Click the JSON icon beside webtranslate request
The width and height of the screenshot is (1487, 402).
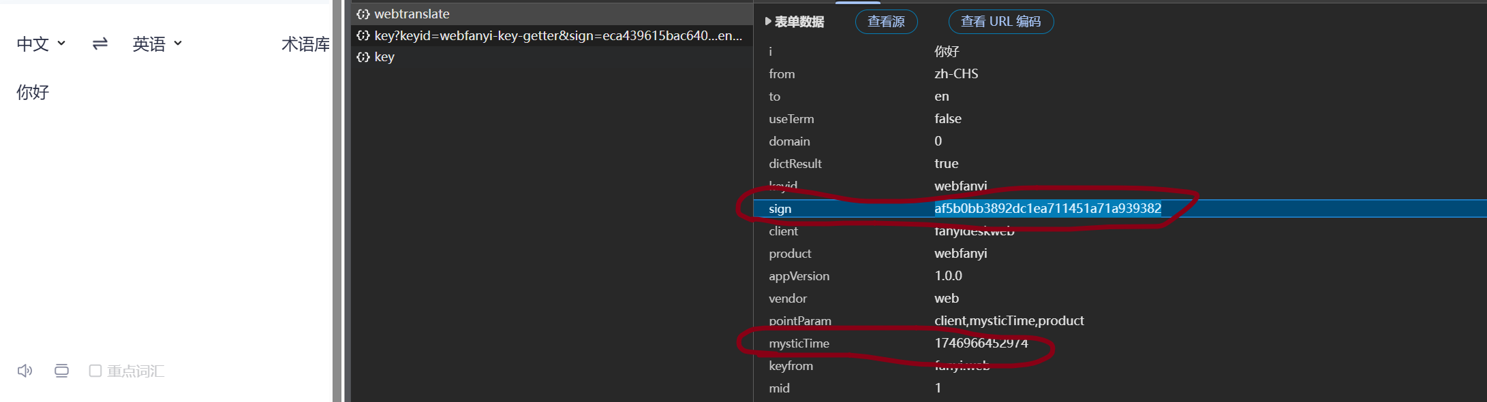click(x=363, y=14)
